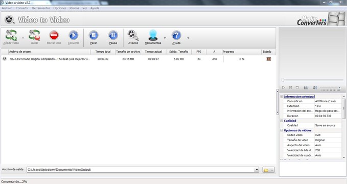Viewport: 347px width, 184px height.
Task: Pause the preview player
Action: coord(291,88)
